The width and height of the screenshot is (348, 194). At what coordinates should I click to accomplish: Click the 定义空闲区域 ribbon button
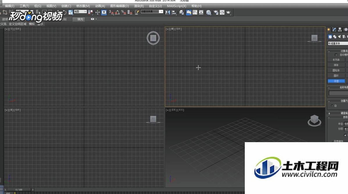point(17,24)
